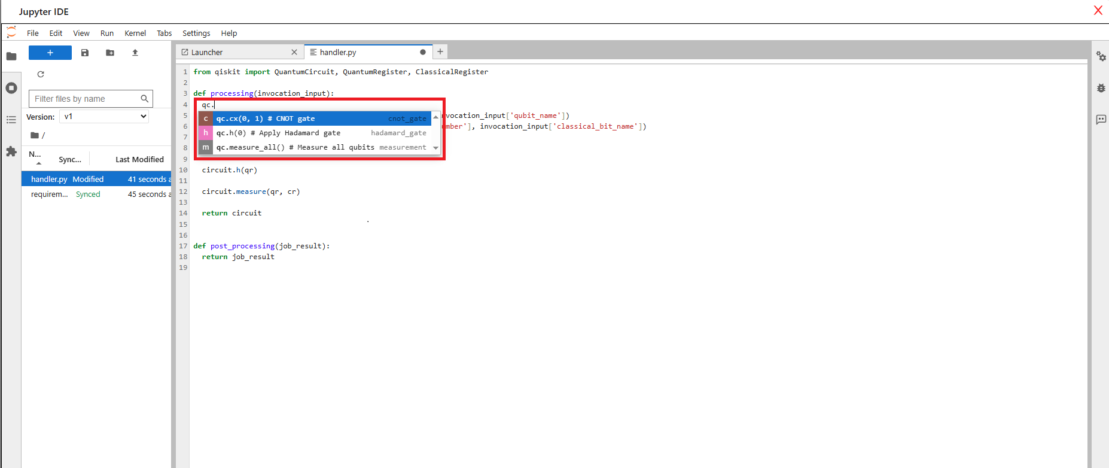1109x468 pixels.
Task: Refresh the file list
Action: point(41,74)
